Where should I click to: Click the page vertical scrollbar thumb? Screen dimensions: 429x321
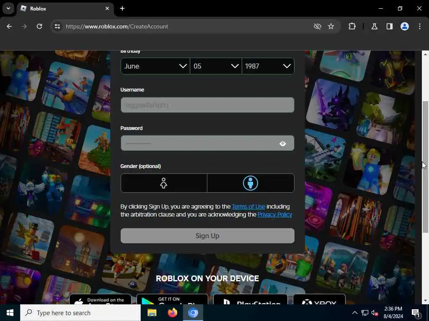425,167
